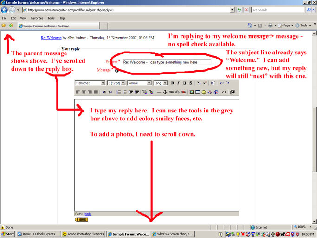Viewport: 317px width, 238px height.
Task: Open the Trebuchet font dropdown
Action: coord(103,83)
